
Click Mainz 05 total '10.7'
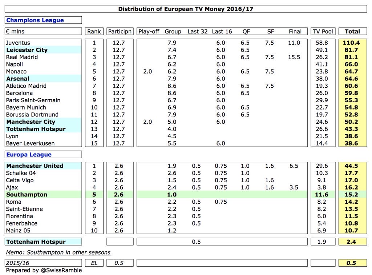[x=351, y=230]
